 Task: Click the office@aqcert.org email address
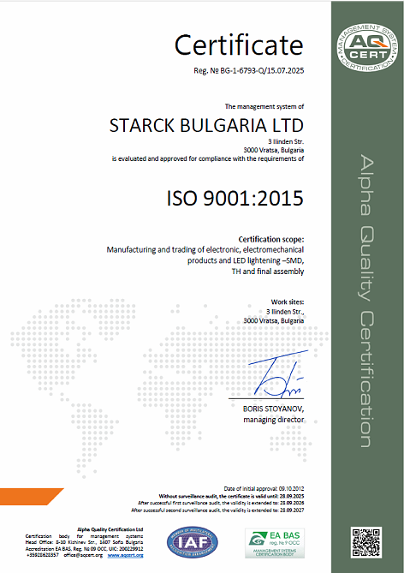(83, 555)
